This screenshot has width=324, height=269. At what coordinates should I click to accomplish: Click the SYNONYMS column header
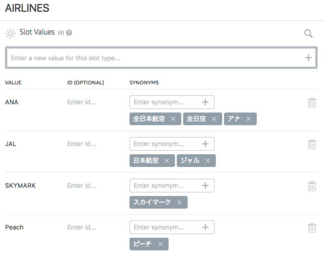coord(144,82)
